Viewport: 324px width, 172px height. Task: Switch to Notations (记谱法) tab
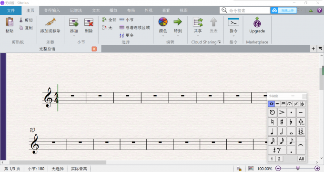click(76, 10)
